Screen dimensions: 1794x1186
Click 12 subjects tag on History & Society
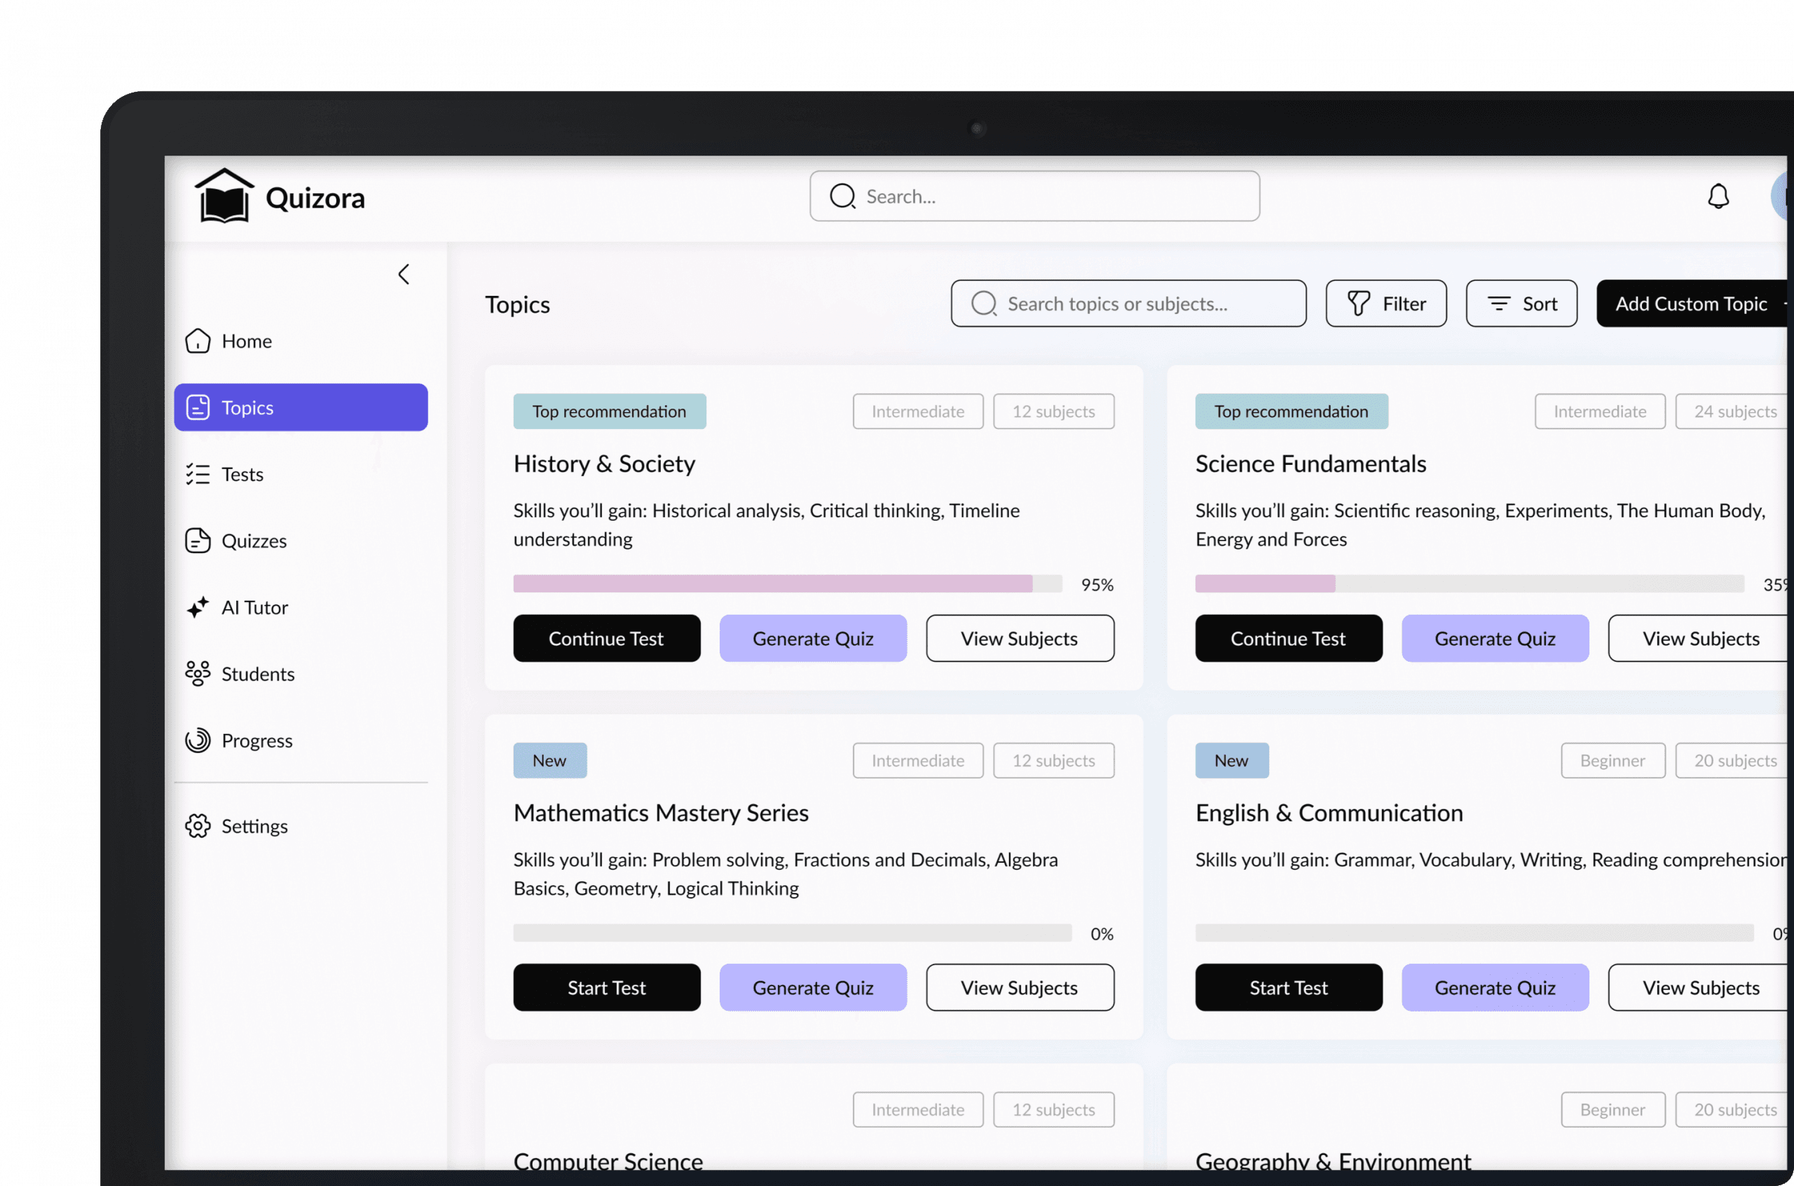(x=1053, y=411)
